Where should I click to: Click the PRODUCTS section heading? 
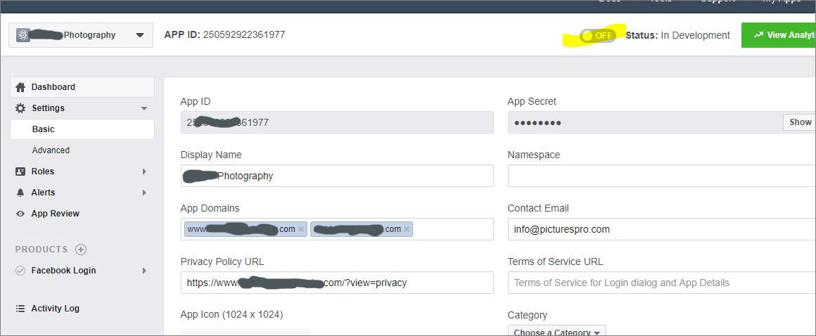coord(42,249)
